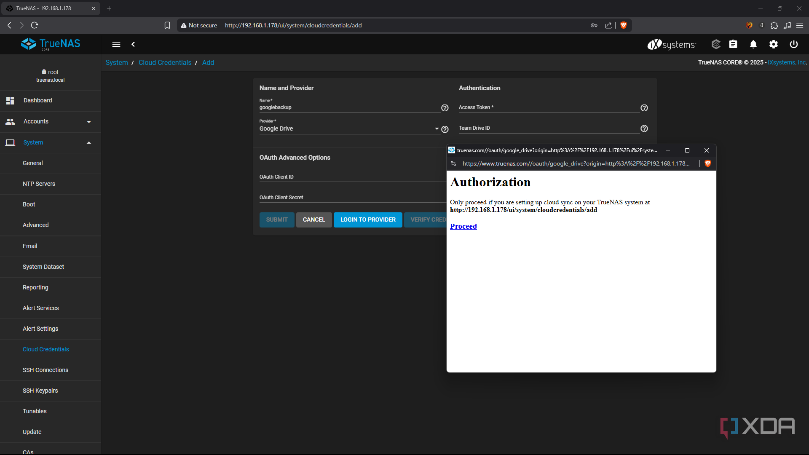
Task: Open SSH Keypairs
Action: (x=51, y=391)
